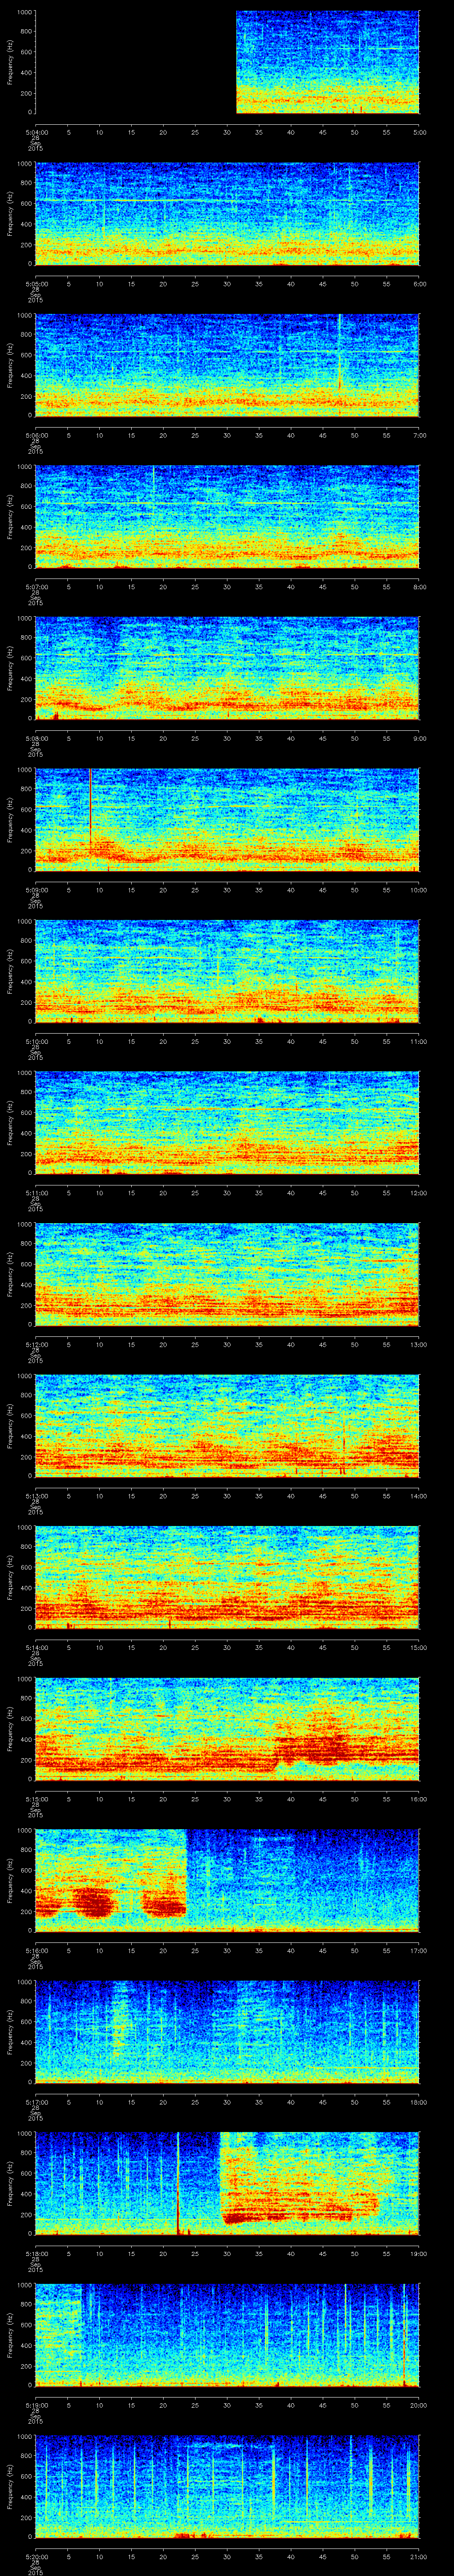Click Frequency (Hz) axis title of 5:04:00 plot

click(10, 62)
